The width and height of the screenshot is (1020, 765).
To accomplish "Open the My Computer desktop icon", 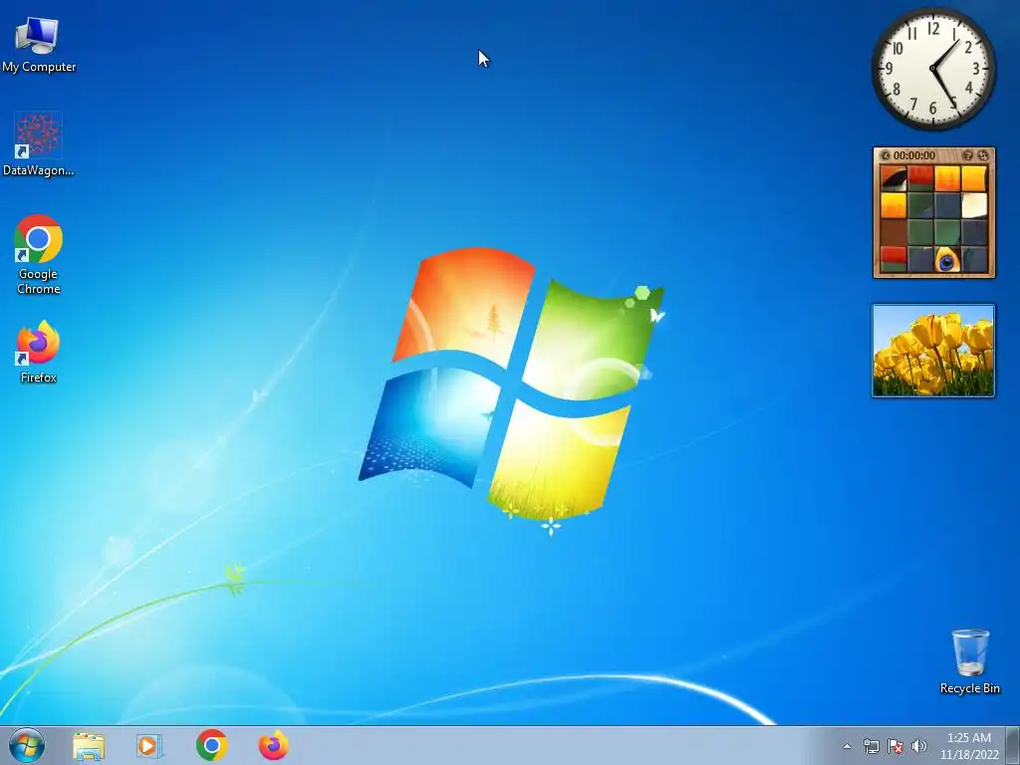I will [x=39, y=44].
